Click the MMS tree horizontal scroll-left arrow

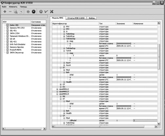(53, 127)
